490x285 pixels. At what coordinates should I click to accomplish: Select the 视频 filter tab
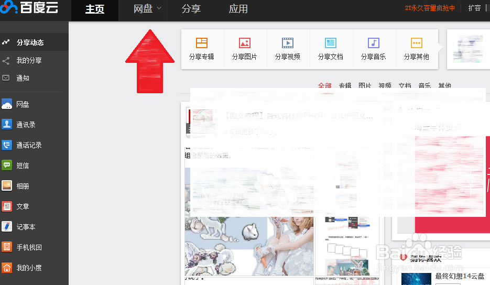coord(385,85)
